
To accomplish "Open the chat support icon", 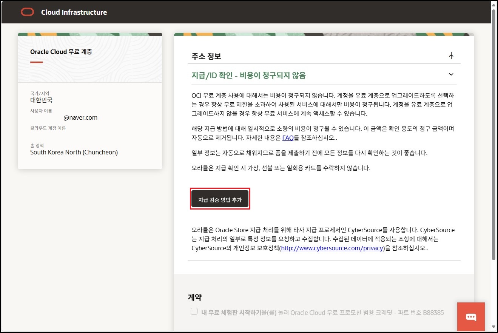I will click(471, 317).
